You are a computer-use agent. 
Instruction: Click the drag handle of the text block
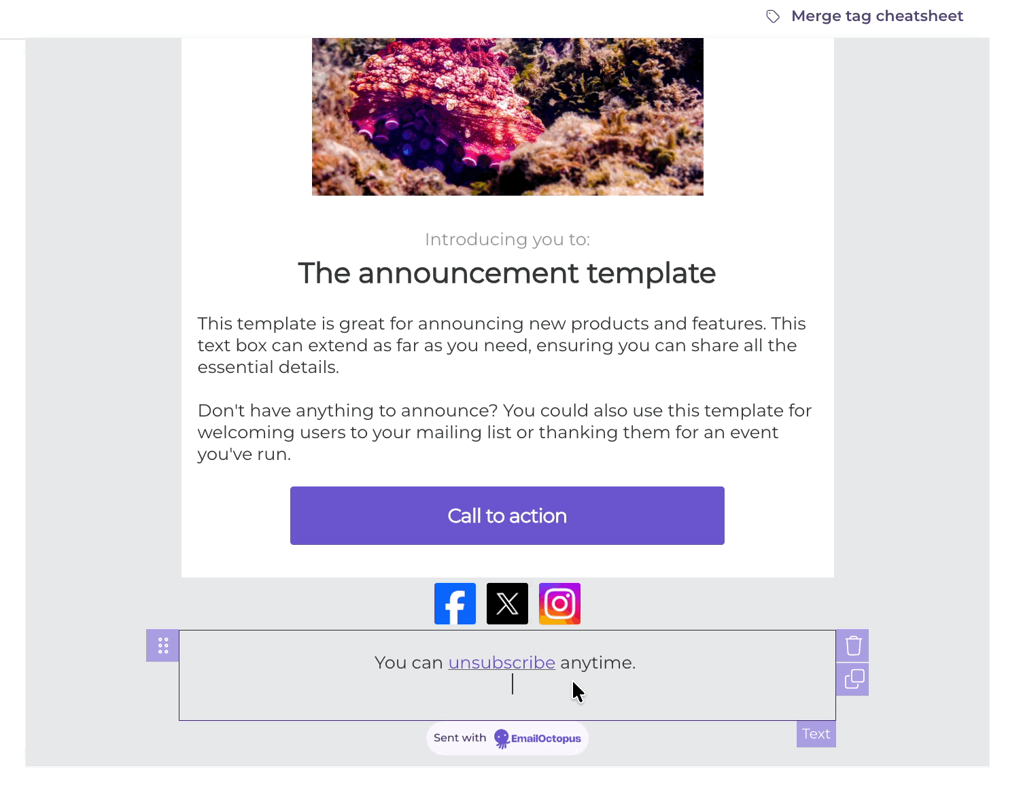(162, 645)
